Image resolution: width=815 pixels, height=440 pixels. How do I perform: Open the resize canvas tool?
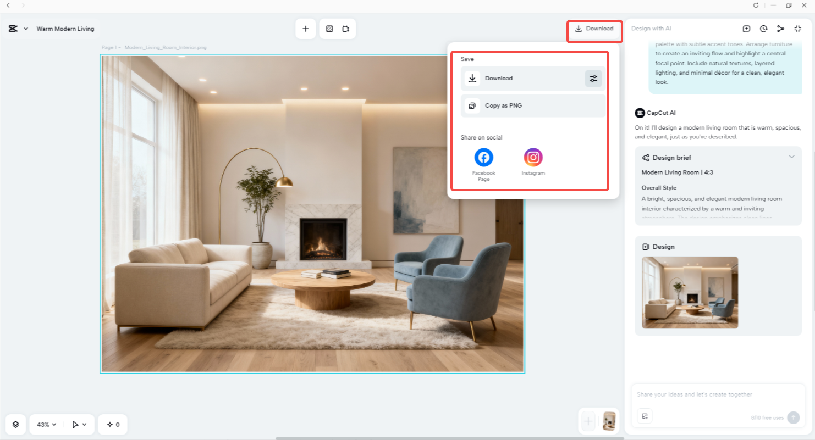coord(346,28)
